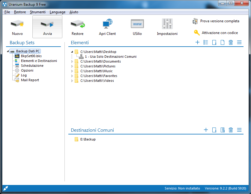Collapse the Backup Dati PC tree node

pos(8,51)
